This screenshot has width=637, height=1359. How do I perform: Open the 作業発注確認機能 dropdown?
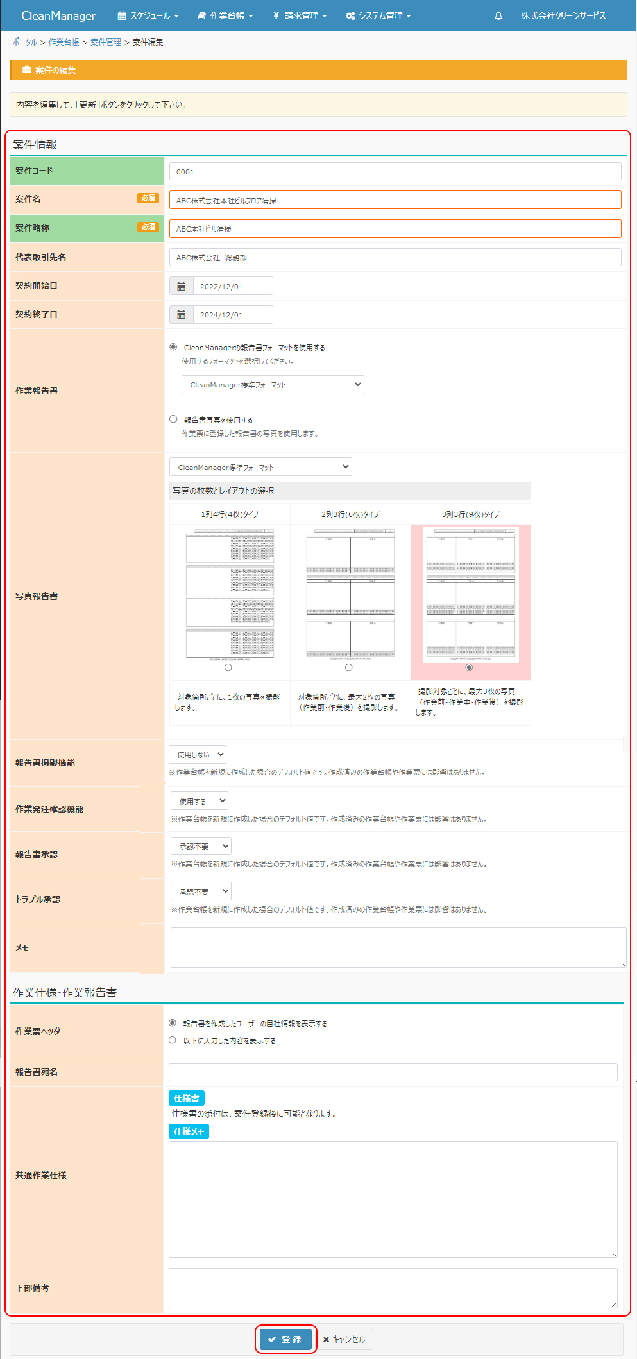[200, 801]
